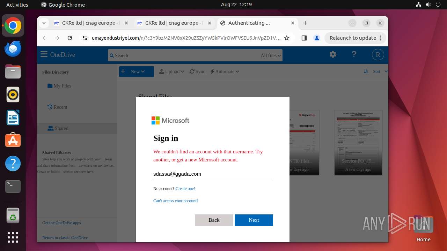Click Get the OneDrive apps link
Viewport: 447px width, 251px height.
point(61,223)
